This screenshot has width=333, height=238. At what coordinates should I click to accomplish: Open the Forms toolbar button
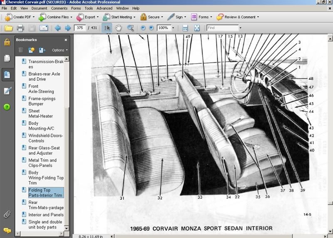(201, 17)
